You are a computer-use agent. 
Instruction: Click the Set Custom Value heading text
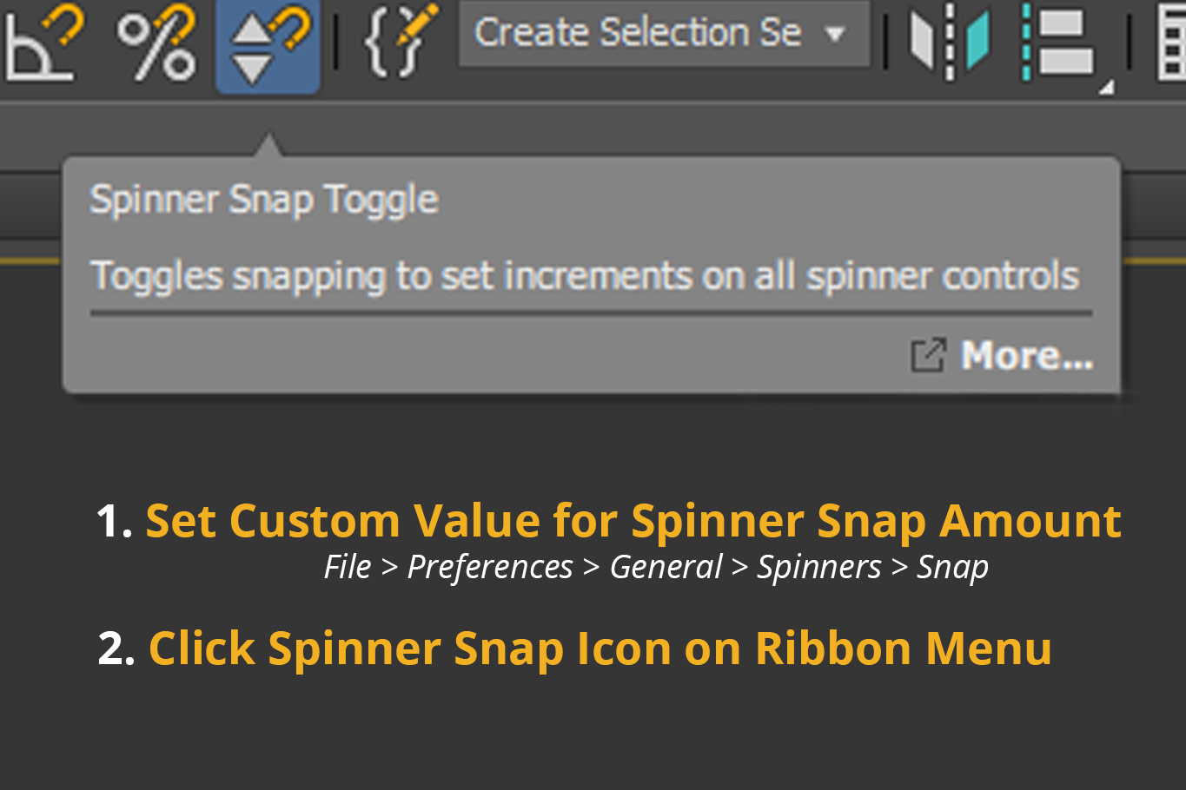pyautogui.click(x=633, y=521)
